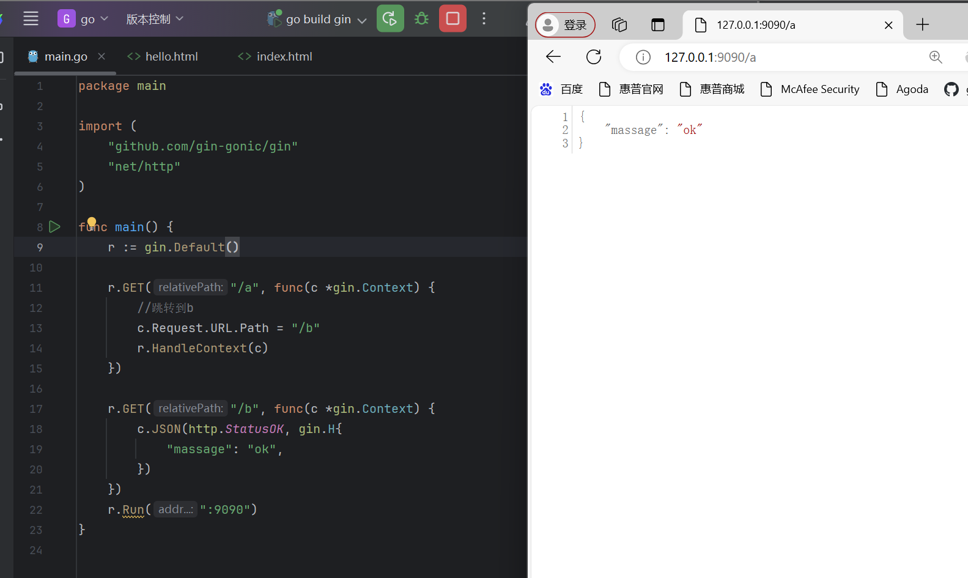Open the more actions vertical dots menu
This screenshot has width=968, height=578.
484,19
